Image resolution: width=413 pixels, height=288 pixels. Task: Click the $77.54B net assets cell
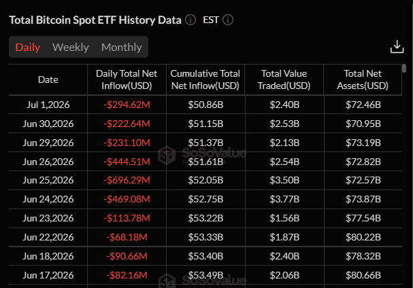click(363, 218)
